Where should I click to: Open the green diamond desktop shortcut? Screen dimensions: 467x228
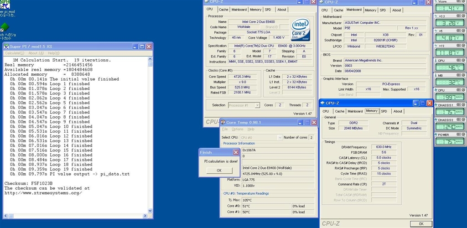pos(5,27)
